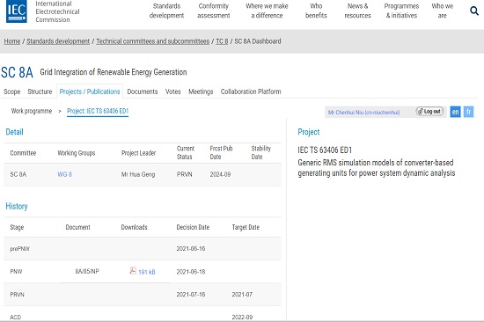Select the Documents tab

pos(143,91)
